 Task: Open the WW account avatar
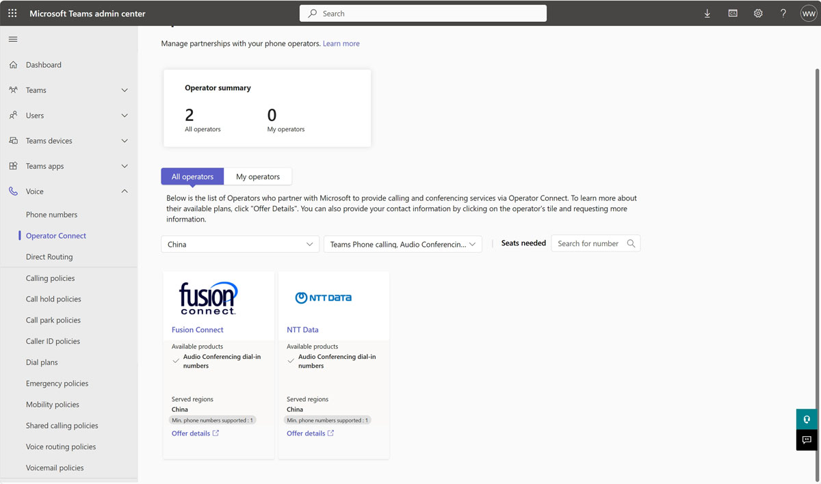tap(809, 13)
